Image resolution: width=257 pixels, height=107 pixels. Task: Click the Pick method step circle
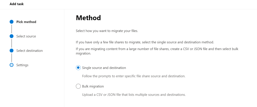12,22
